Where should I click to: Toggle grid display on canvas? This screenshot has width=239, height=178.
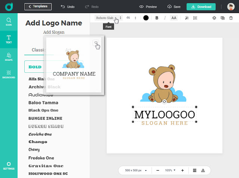pos(195,170)
